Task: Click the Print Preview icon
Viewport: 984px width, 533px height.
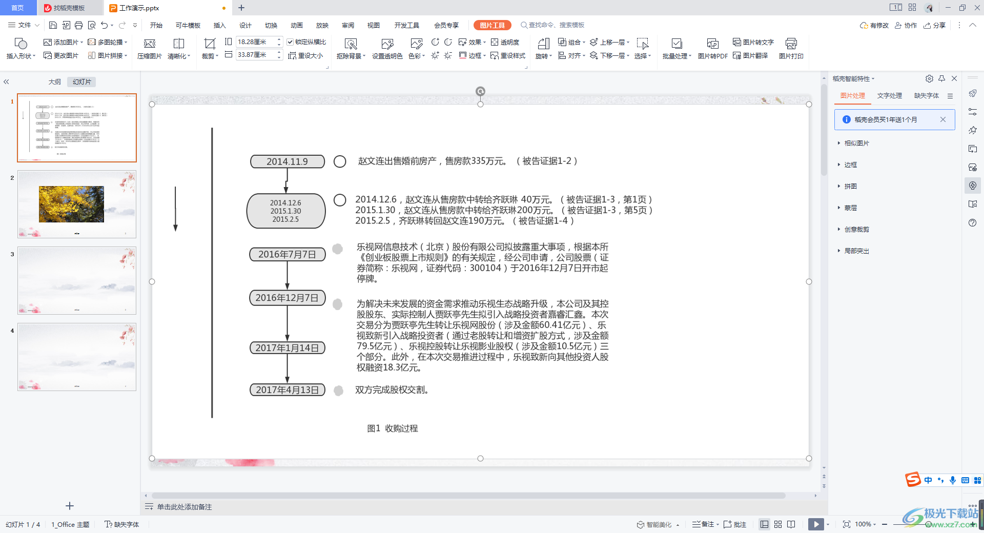Action: pyautogui.click(x=92, y=25)
